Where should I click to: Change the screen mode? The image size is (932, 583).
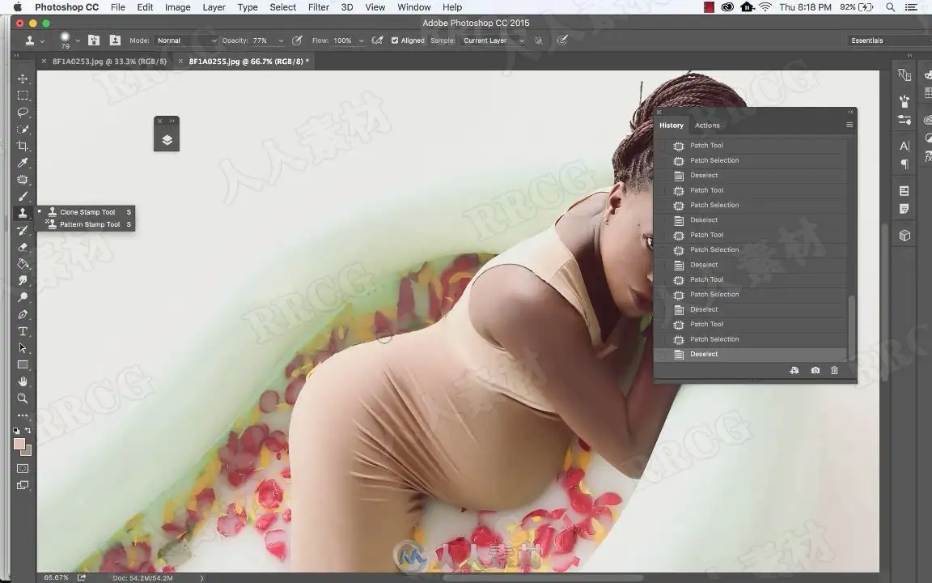coord(23,485)
